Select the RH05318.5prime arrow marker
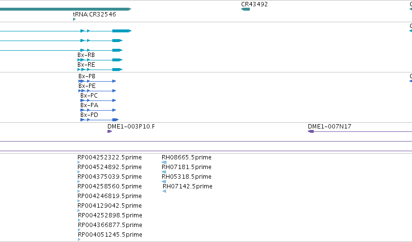412x242 pixels. pos(164,182)
